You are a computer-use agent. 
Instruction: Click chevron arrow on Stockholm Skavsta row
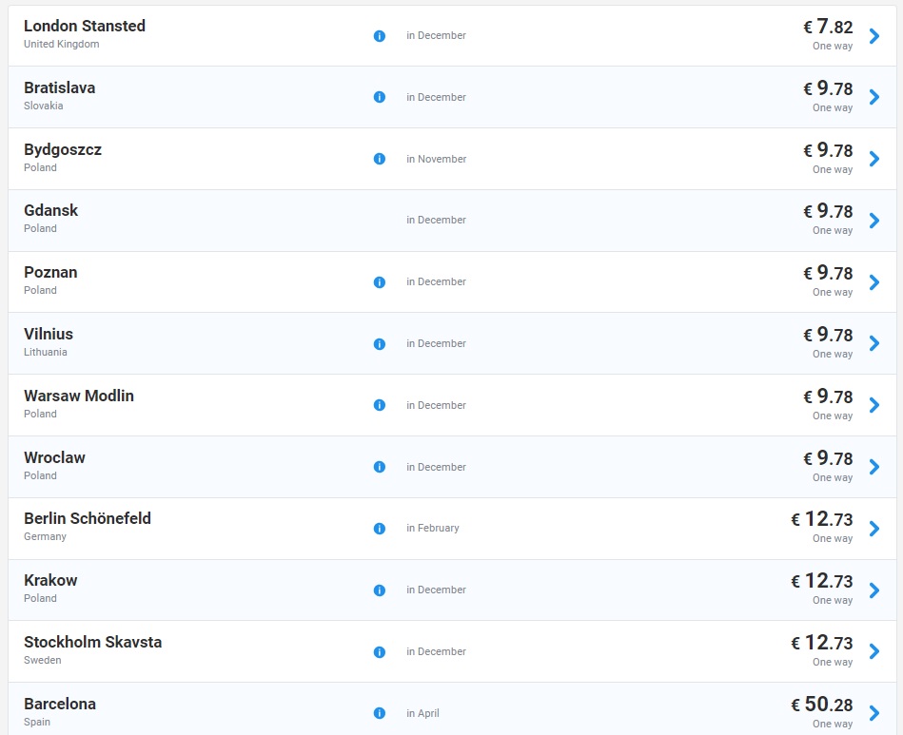click(x=874, y=652)
